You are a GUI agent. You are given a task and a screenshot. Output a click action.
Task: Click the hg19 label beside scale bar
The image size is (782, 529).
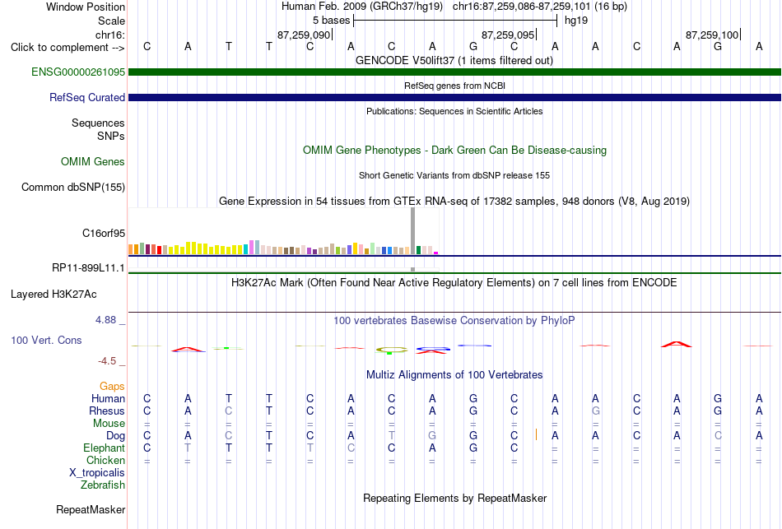coord(576,21)
